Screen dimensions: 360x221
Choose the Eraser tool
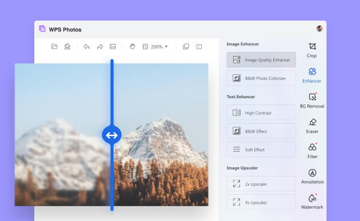point(312,126)
